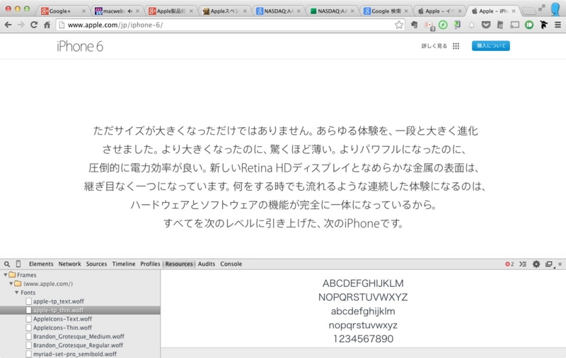Switch to the Elements panel

click(x=41, y=264)
